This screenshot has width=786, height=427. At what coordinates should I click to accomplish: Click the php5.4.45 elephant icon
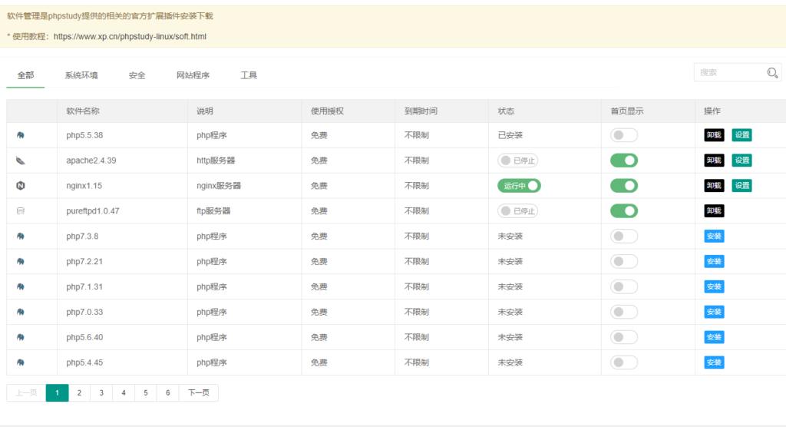click(21, 362)
